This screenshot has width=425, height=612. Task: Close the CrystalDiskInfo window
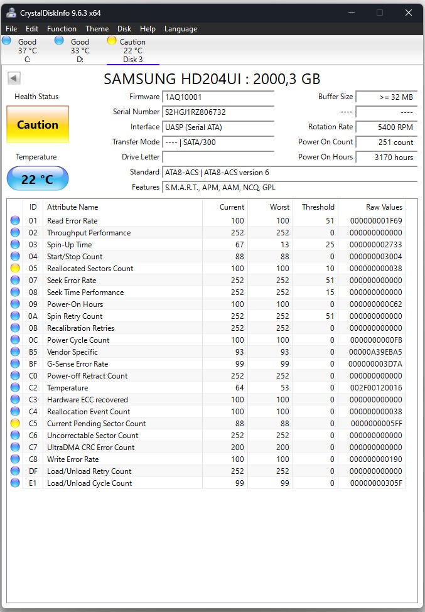pyautogui.click(x=409, y=13)
